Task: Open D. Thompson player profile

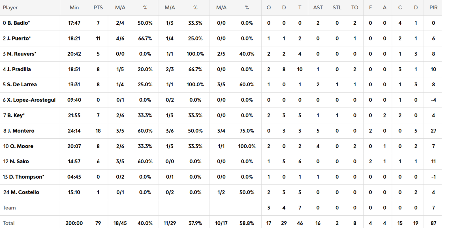Action: coord(26,177)
